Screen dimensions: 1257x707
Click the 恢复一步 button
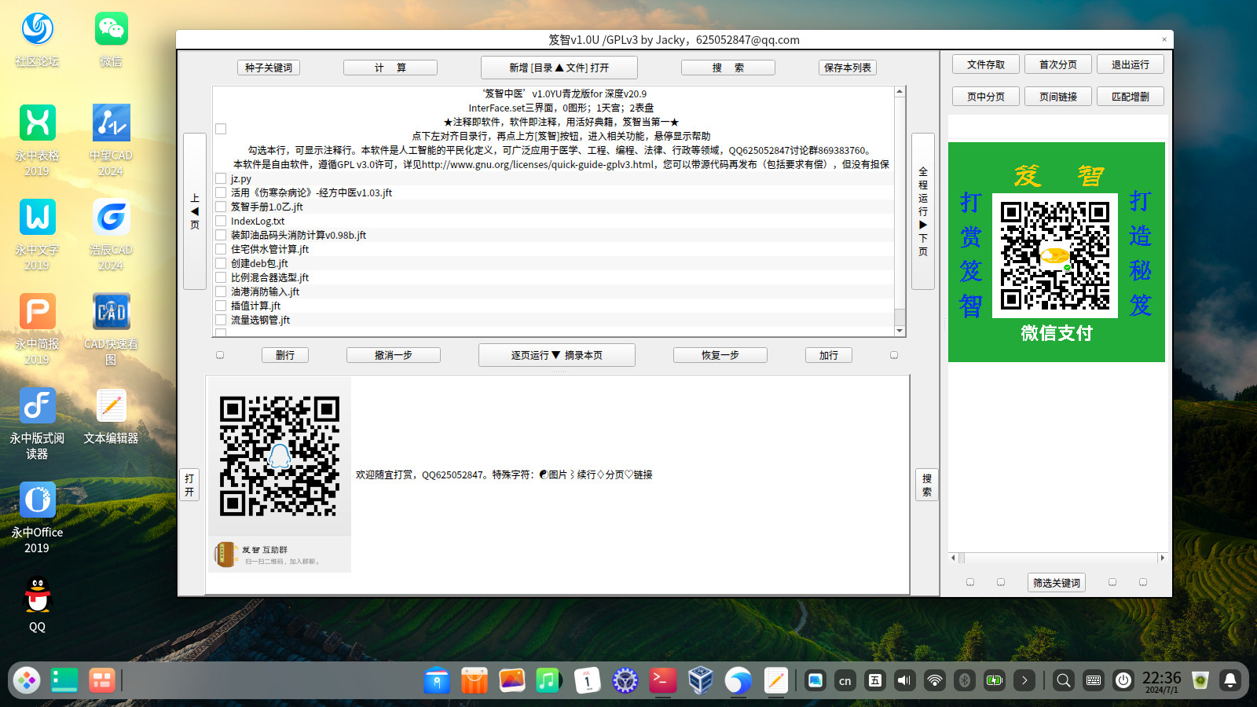pos(720,355)
